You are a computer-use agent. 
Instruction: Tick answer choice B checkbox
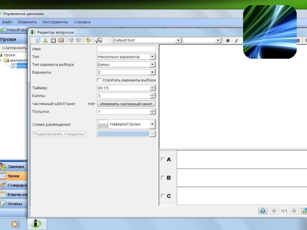tap(163, 178)
